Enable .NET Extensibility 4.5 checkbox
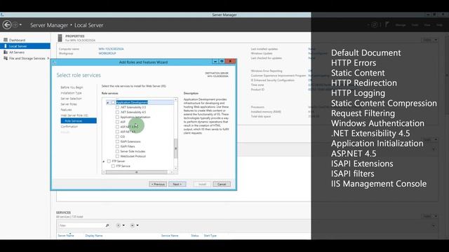Viewport: 449px width, 252px height. 117,112
